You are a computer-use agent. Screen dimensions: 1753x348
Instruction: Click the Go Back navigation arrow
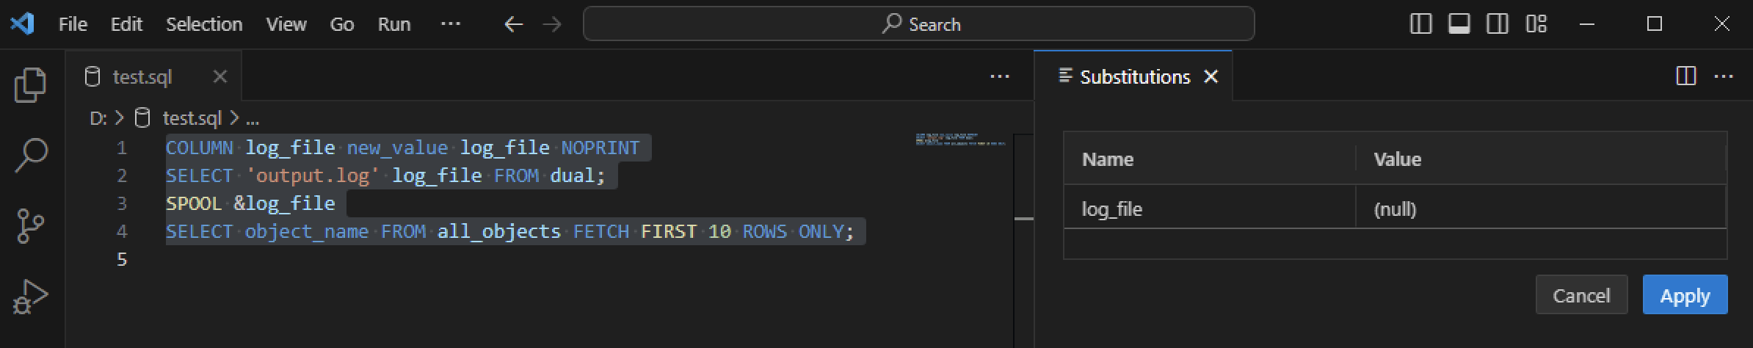tap(514, 24)
